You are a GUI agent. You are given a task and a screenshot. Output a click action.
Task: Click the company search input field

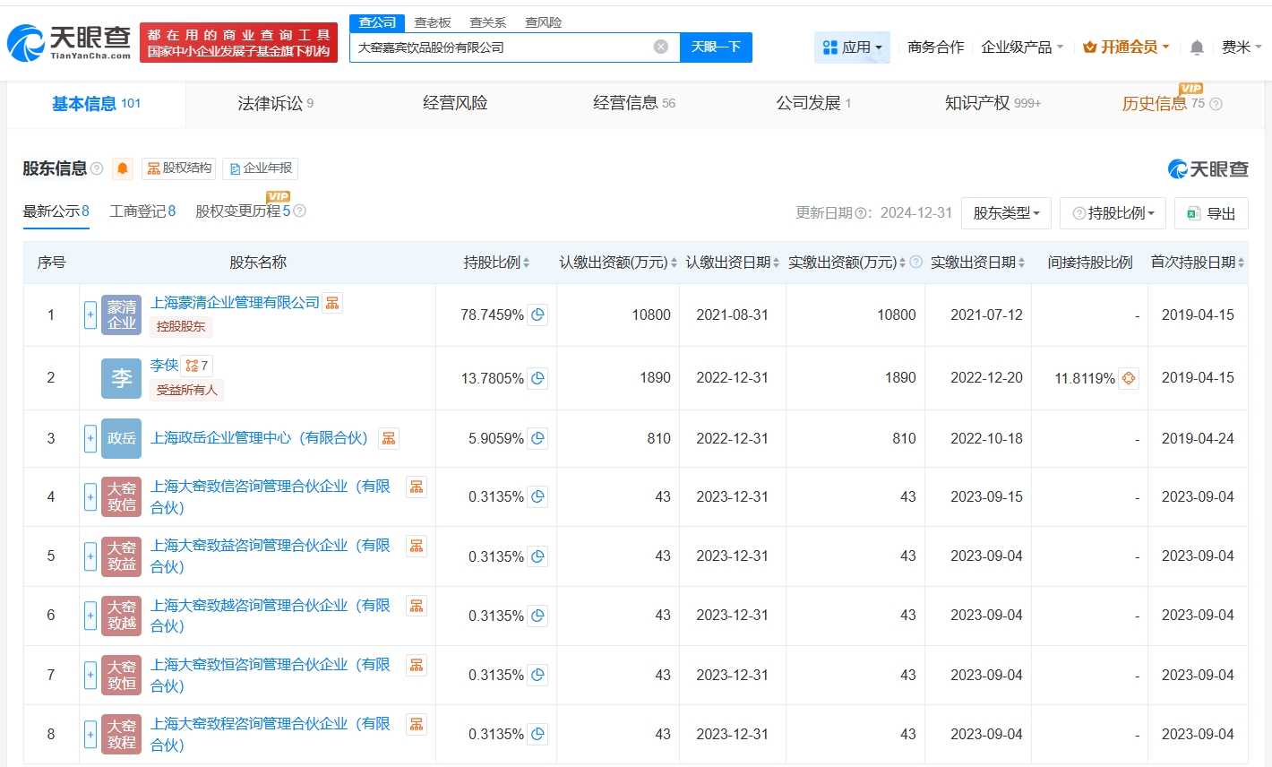pos(502,47)
